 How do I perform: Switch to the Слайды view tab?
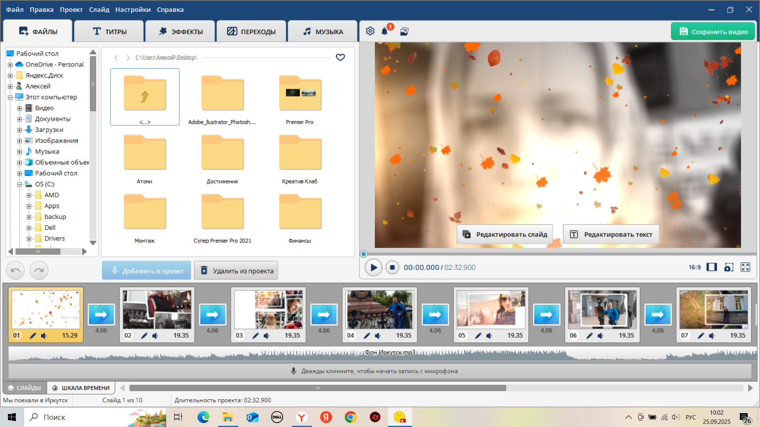25,388
